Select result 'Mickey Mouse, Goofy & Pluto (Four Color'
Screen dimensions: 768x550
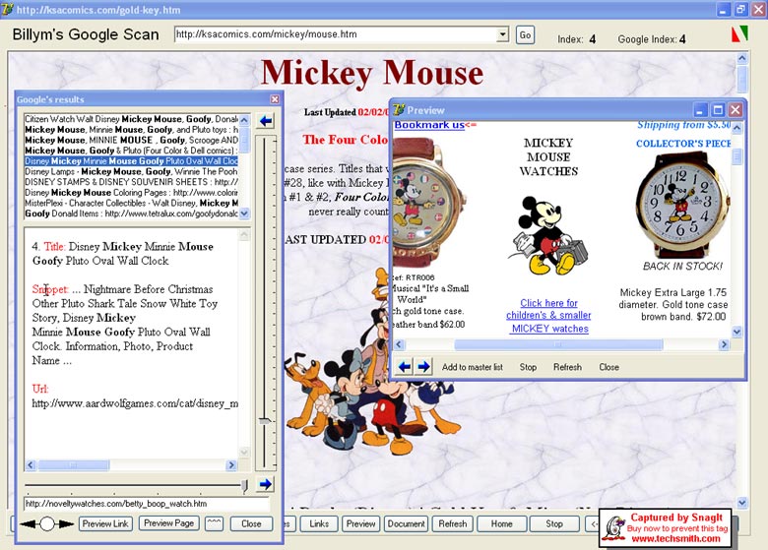(131, 151)
